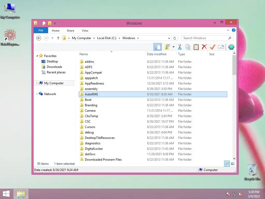The width and height of the screenshot is (265, 199).
Task: Click the rename card icon in the toolbar
Action: tap(221, 47)
